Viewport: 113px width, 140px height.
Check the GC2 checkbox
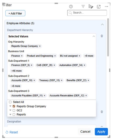coord(14,110)
